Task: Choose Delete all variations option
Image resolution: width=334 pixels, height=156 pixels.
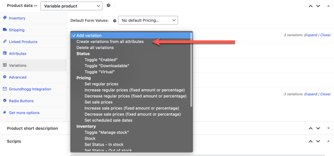Action: [95, 48]
